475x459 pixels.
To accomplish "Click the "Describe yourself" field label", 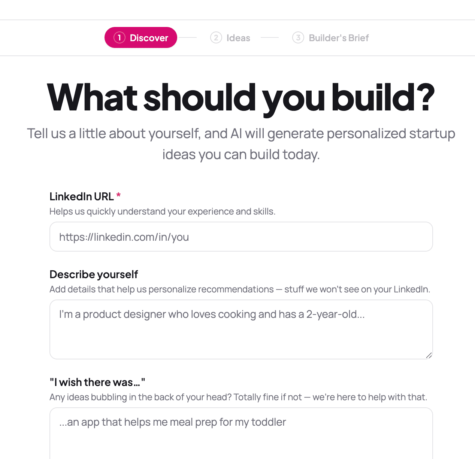I will coord(94,274).
